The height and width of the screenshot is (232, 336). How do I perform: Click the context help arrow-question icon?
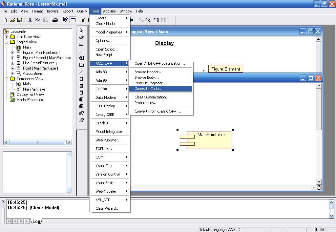tap(65, 20)
